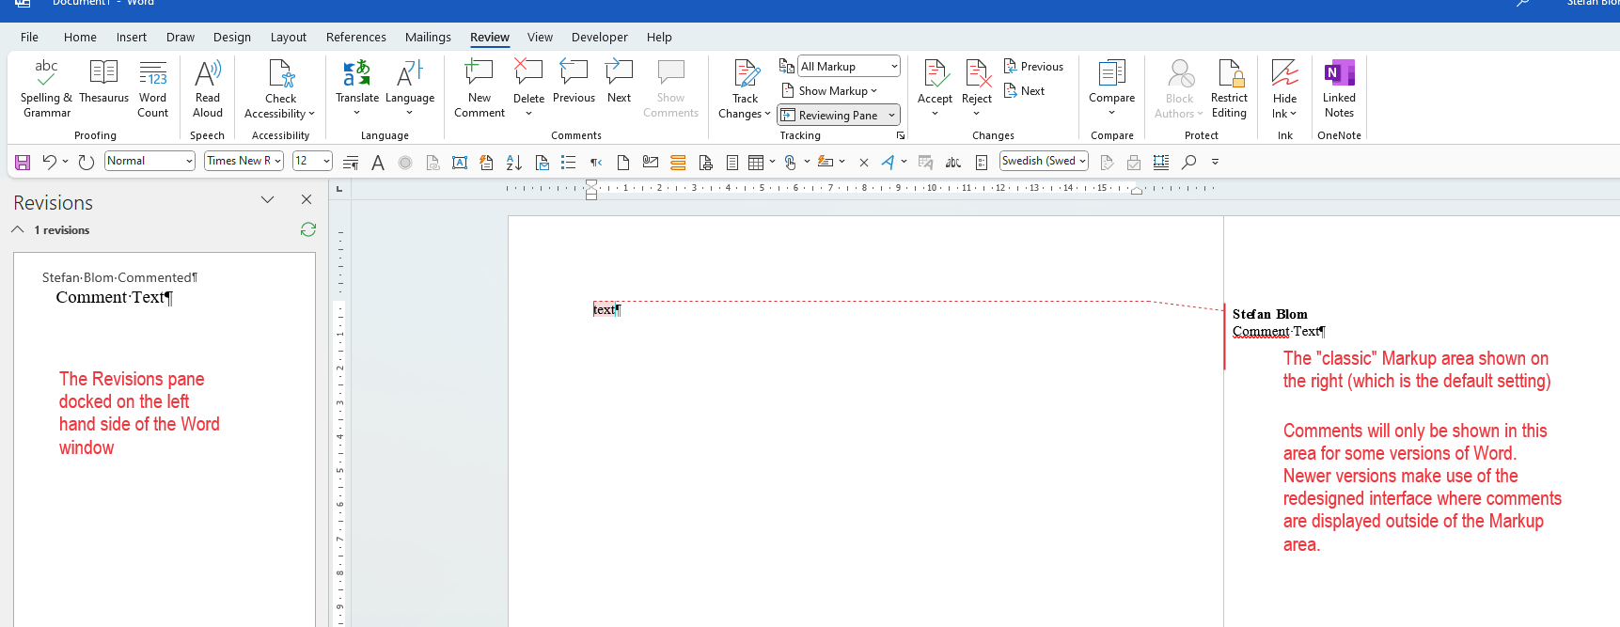Screen dimensions: 1620x627
Task: Accept the tracked change
Action: (x=935, y=81)
